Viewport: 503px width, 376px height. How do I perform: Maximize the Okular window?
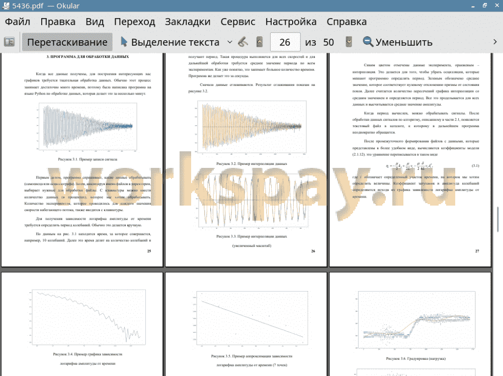(485, 6)
